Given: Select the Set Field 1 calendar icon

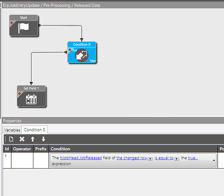Looking at the screenshot, I should (31, 99).
